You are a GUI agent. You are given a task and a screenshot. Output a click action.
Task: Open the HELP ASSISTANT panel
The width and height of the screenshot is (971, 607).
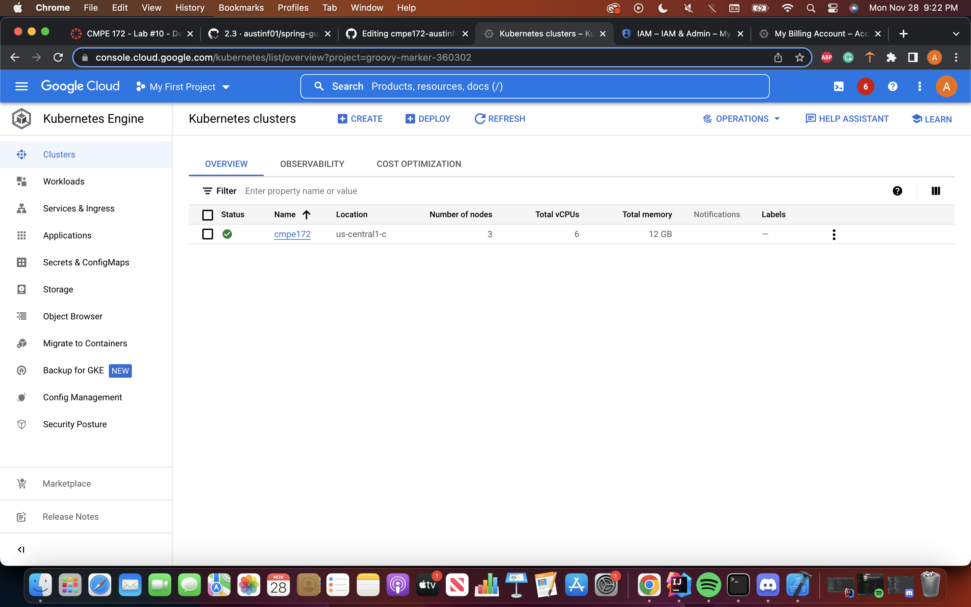(x=847, y=119)
